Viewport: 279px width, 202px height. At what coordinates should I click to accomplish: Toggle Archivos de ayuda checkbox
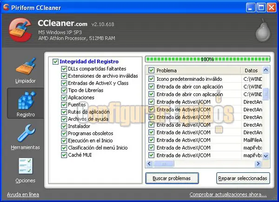click(64, 119)
